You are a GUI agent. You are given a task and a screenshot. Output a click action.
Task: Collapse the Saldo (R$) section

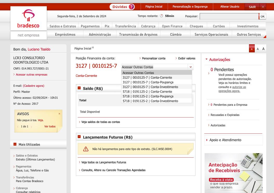point(79,88)
